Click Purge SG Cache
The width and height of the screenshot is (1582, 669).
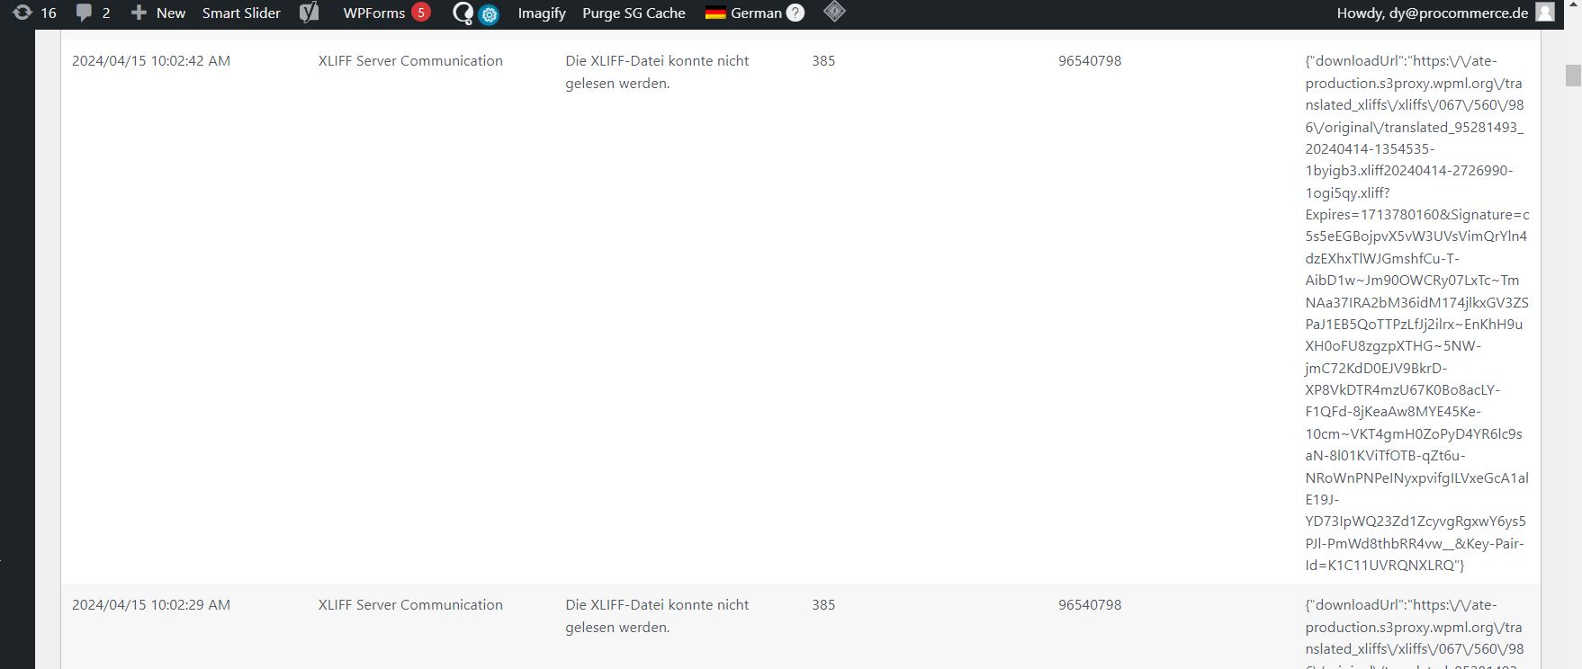[634, 13]
